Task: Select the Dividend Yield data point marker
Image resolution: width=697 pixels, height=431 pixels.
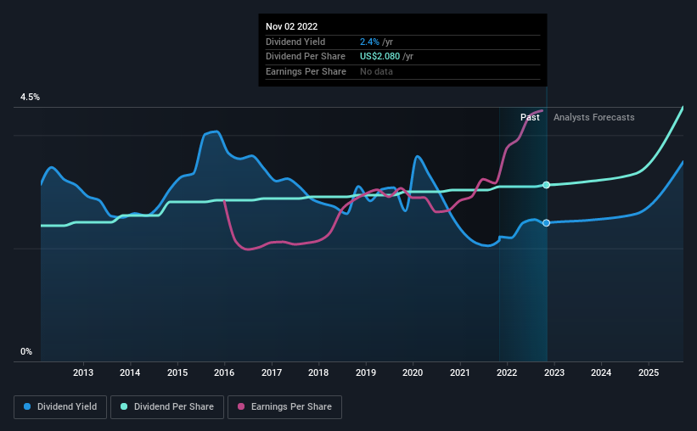Action: [547, 223]
